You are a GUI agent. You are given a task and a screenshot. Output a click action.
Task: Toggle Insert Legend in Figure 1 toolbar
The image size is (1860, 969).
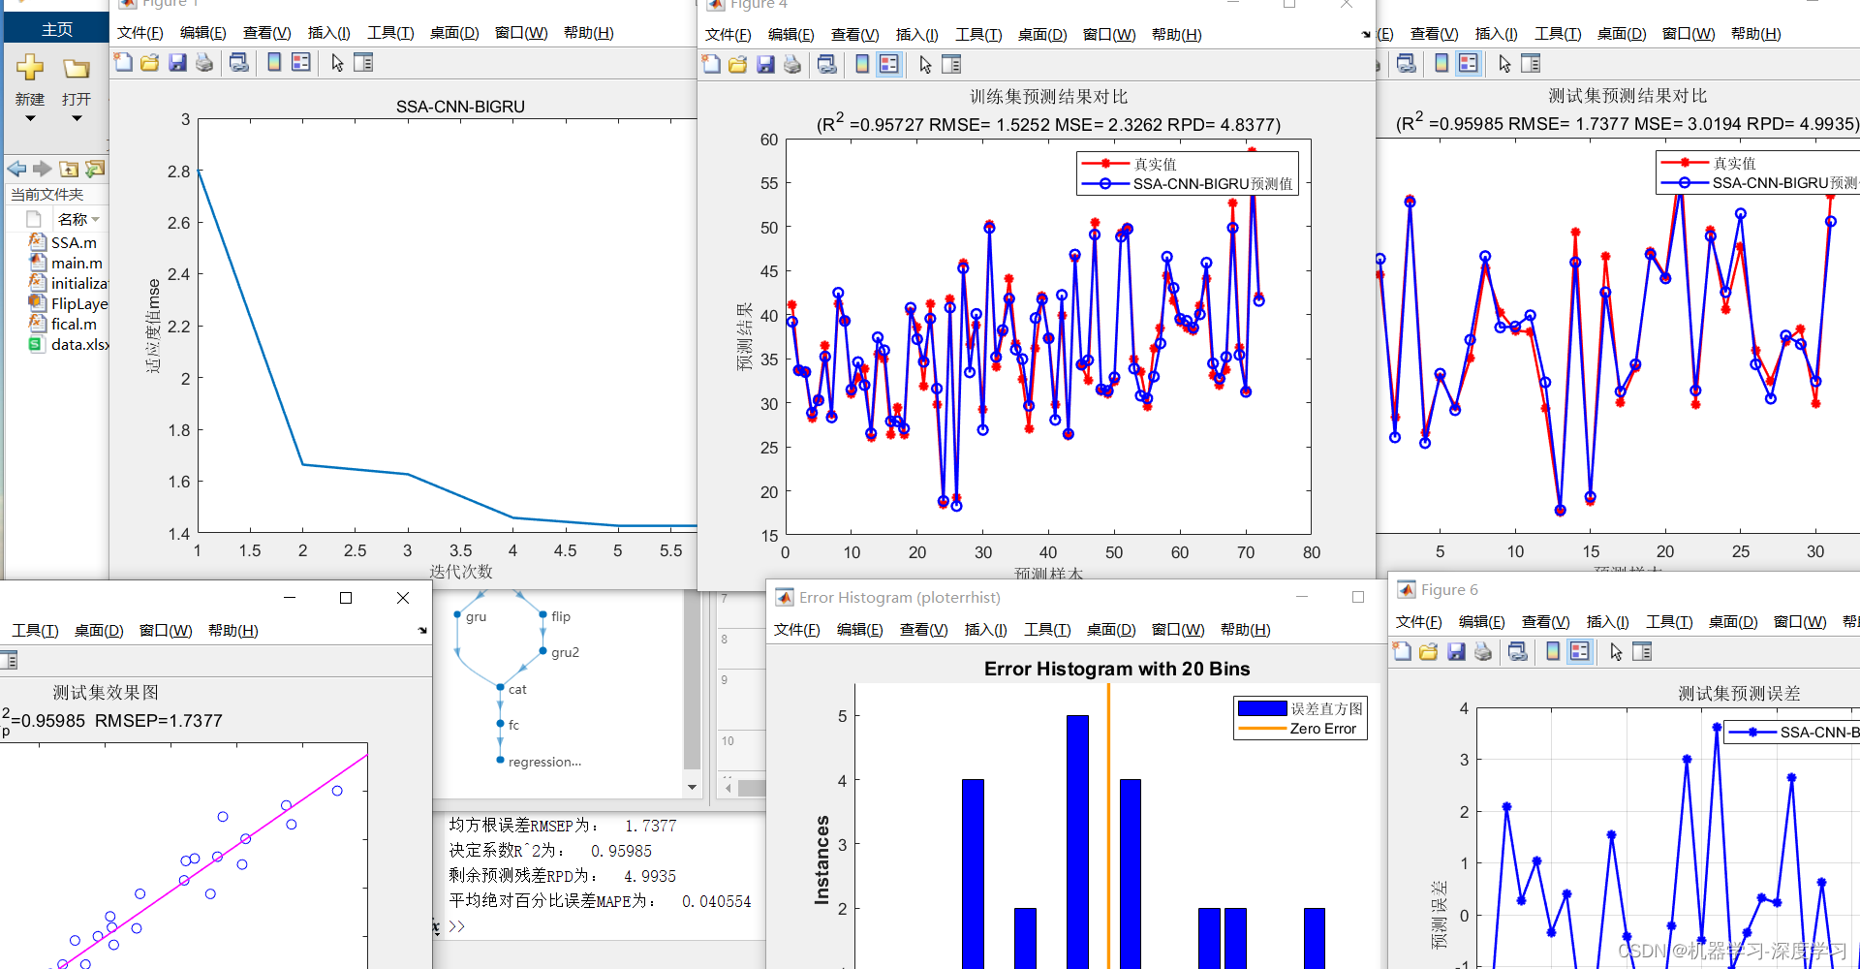point(301,63)
